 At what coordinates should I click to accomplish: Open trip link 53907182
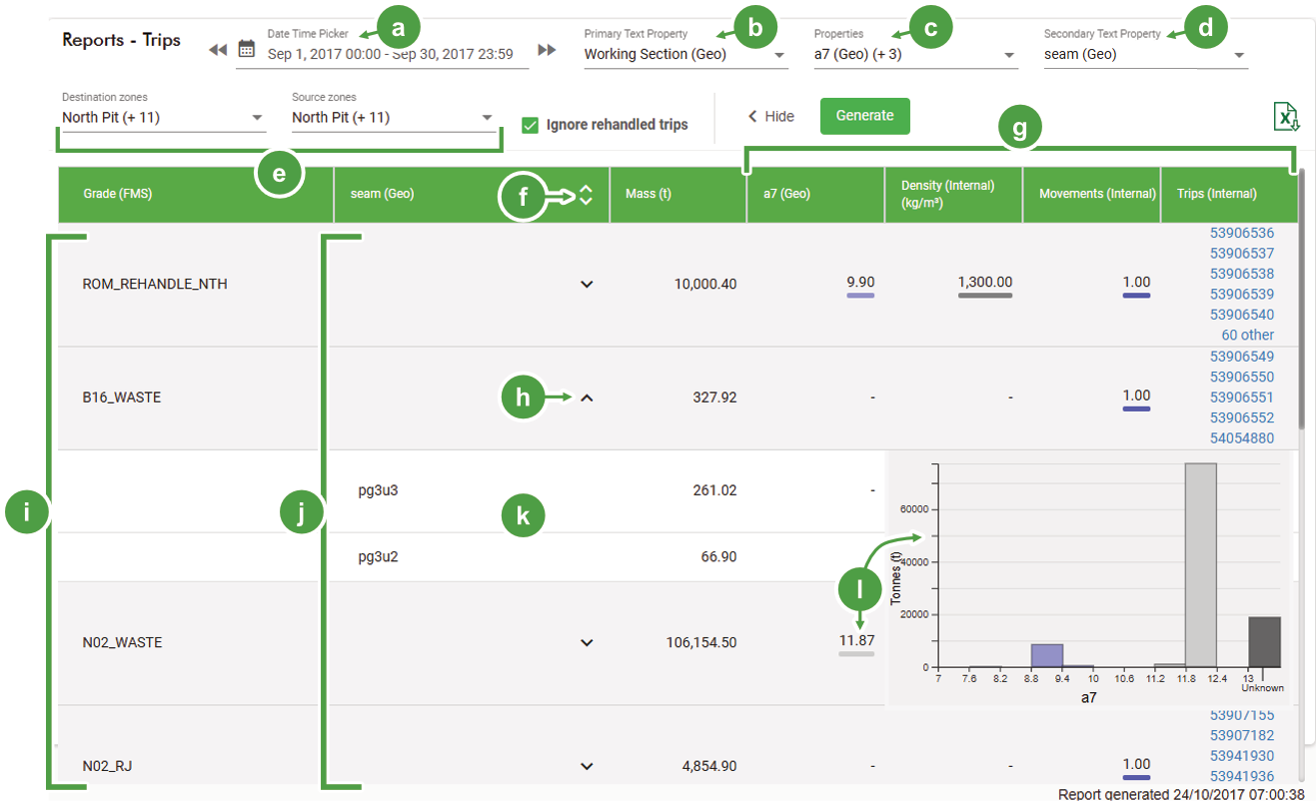[1242, 736]
